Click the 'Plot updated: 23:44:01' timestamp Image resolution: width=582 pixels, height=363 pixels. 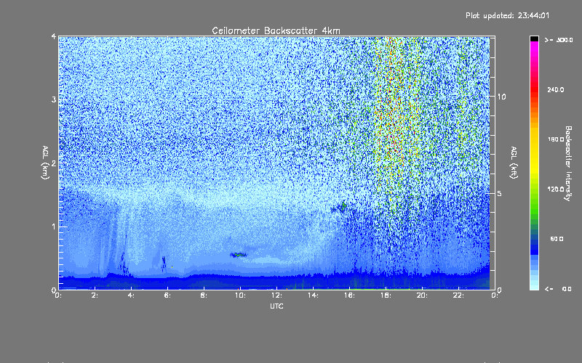coord(507,15)
